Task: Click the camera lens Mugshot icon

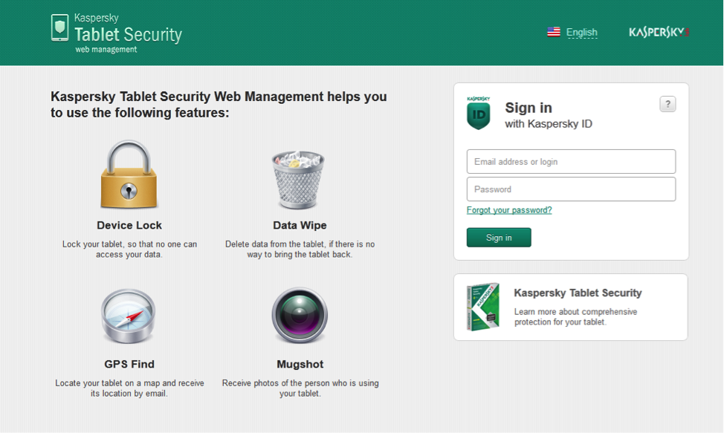Action: point(300,316)
